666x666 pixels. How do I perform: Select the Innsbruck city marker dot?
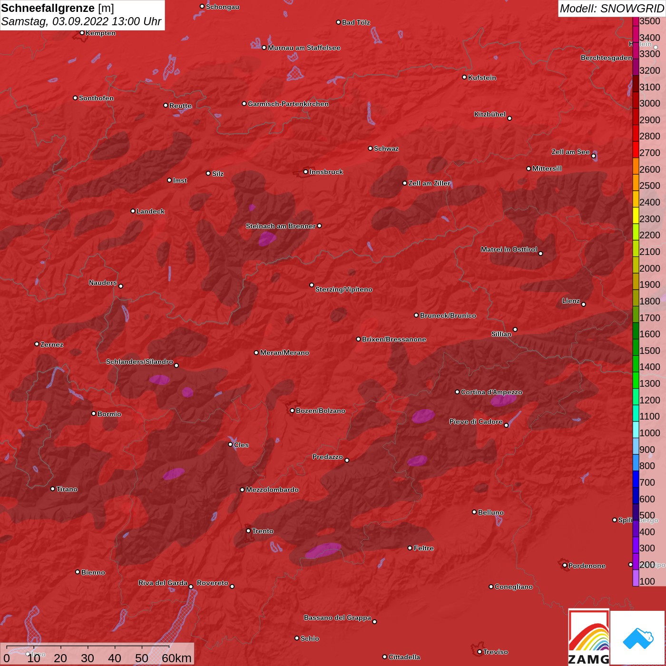[x=306, y=172]
